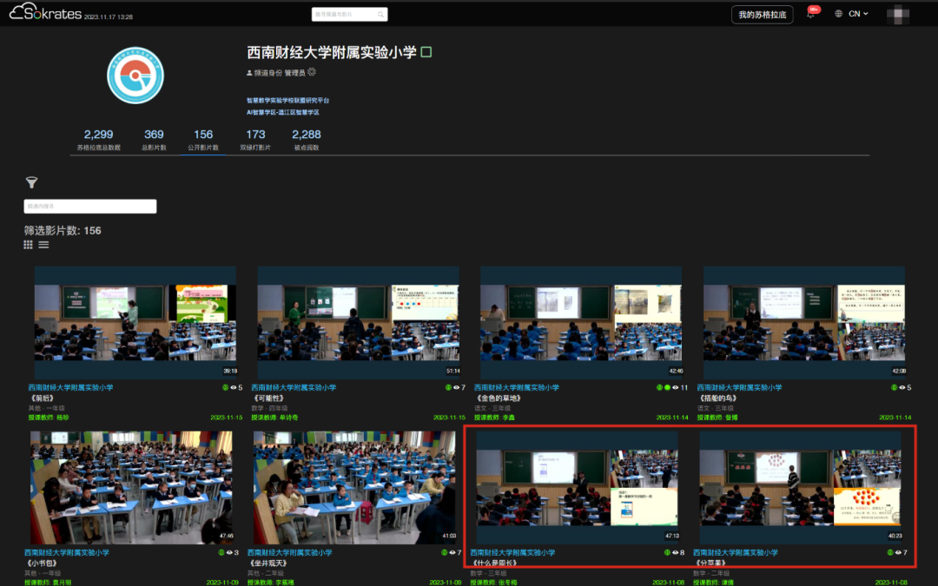Image resolution: width=938 pixels, height=586 pixels.
Task: Open the notification bell
Action: (810, 15)
